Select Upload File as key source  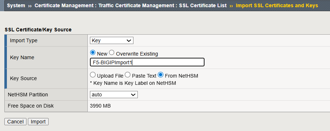tap(93, 75)
